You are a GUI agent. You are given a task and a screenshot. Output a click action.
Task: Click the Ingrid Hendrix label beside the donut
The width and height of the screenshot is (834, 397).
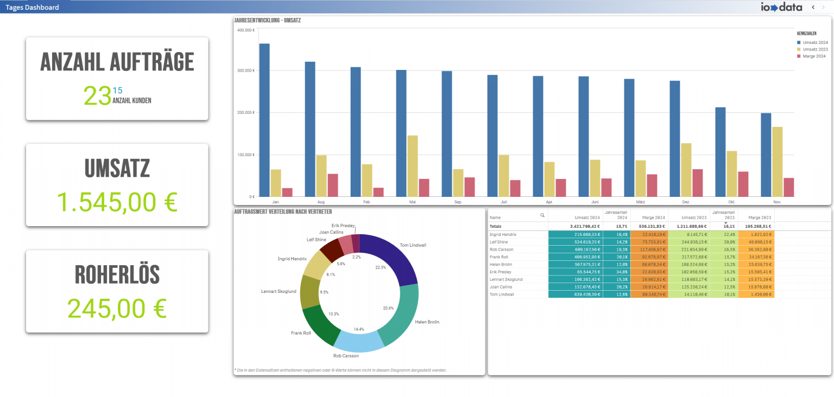point(292,259)
